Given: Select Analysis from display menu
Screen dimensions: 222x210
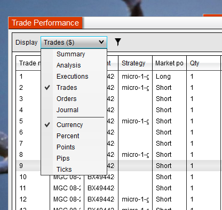Looking at the screenshot, I should coord(69,65).
